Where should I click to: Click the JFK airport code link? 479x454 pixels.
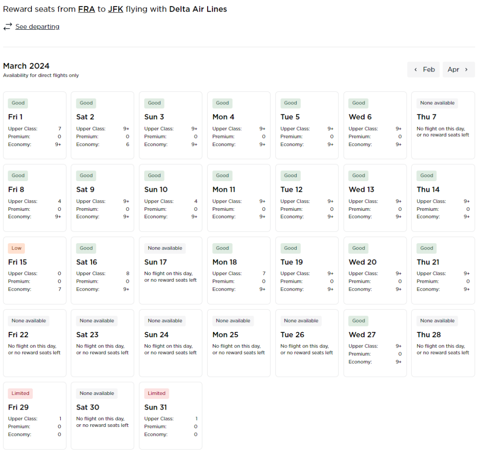point(115,9)
